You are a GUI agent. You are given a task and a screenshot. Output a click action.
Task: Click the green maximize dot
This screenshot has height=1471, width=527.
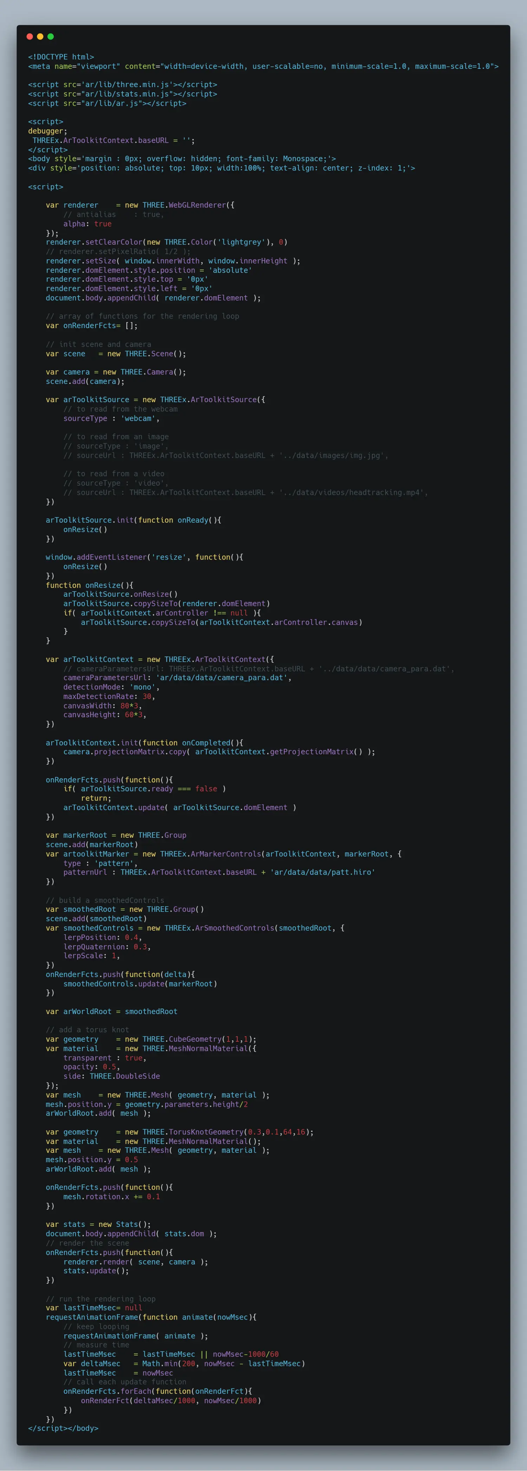click(50, 37)
